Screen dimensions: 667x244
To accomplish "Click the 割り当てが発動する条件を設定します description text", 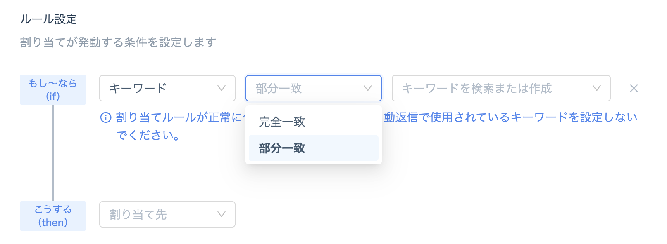I will (x=118, y=42).
